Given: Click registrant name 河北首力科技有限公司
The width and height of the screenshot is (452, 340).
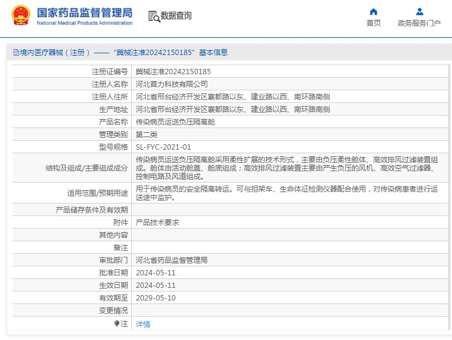Looking at the screenshot, I should [x=172, y=84].
